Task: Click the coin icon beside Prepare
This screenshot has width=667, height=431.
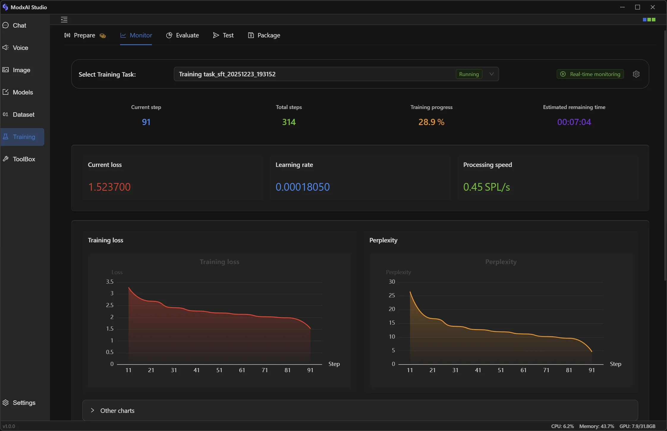Action: [x=103, y=36]
